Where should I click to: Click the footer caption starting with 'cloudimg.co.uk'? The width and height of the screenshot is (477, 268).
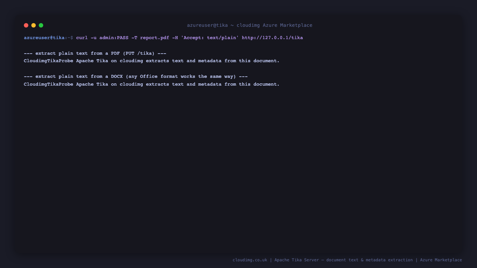coord(347,260)
